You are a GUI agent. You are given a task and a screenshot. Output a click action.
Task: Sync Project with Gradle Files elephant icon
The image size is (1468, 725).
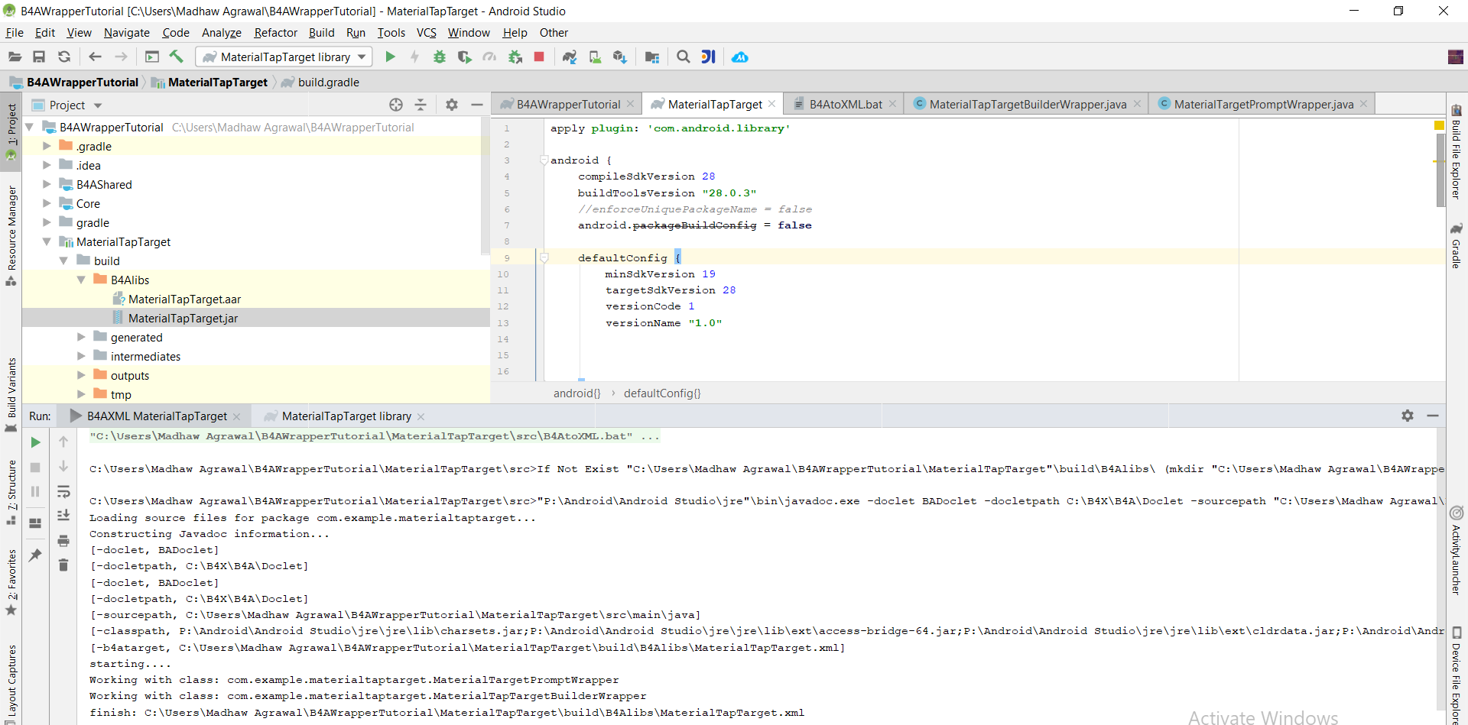click(x=570, y=57)
